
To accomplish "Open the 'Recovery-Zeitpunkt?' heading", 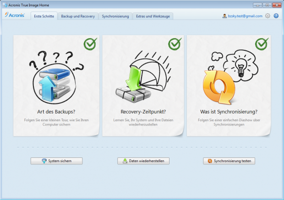I will point(143,112).
